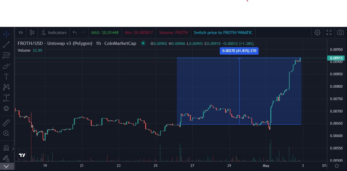Click the FROTH/USD symbol title
347x171 pixels.
click(55, 43)
